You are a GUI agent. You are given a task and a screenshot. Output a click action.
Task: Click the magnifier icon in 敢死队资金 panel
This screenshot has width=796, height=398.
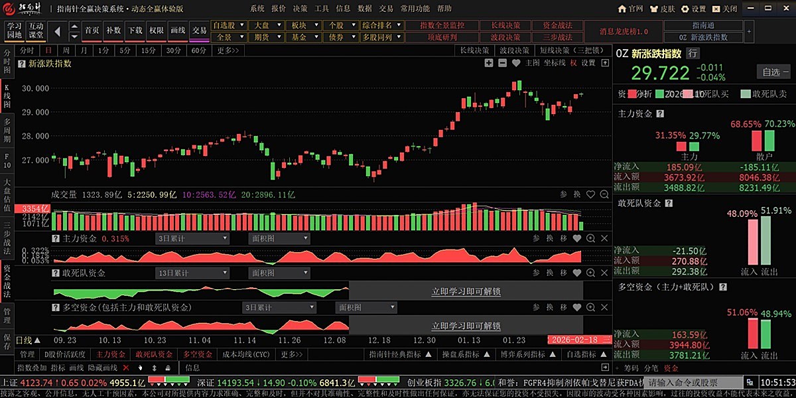click(x=590, y=273)
